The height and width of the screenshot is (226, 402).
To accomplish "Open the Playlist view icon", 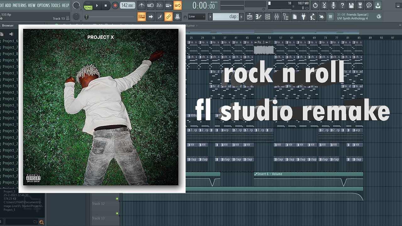I will tap(249, 17).
